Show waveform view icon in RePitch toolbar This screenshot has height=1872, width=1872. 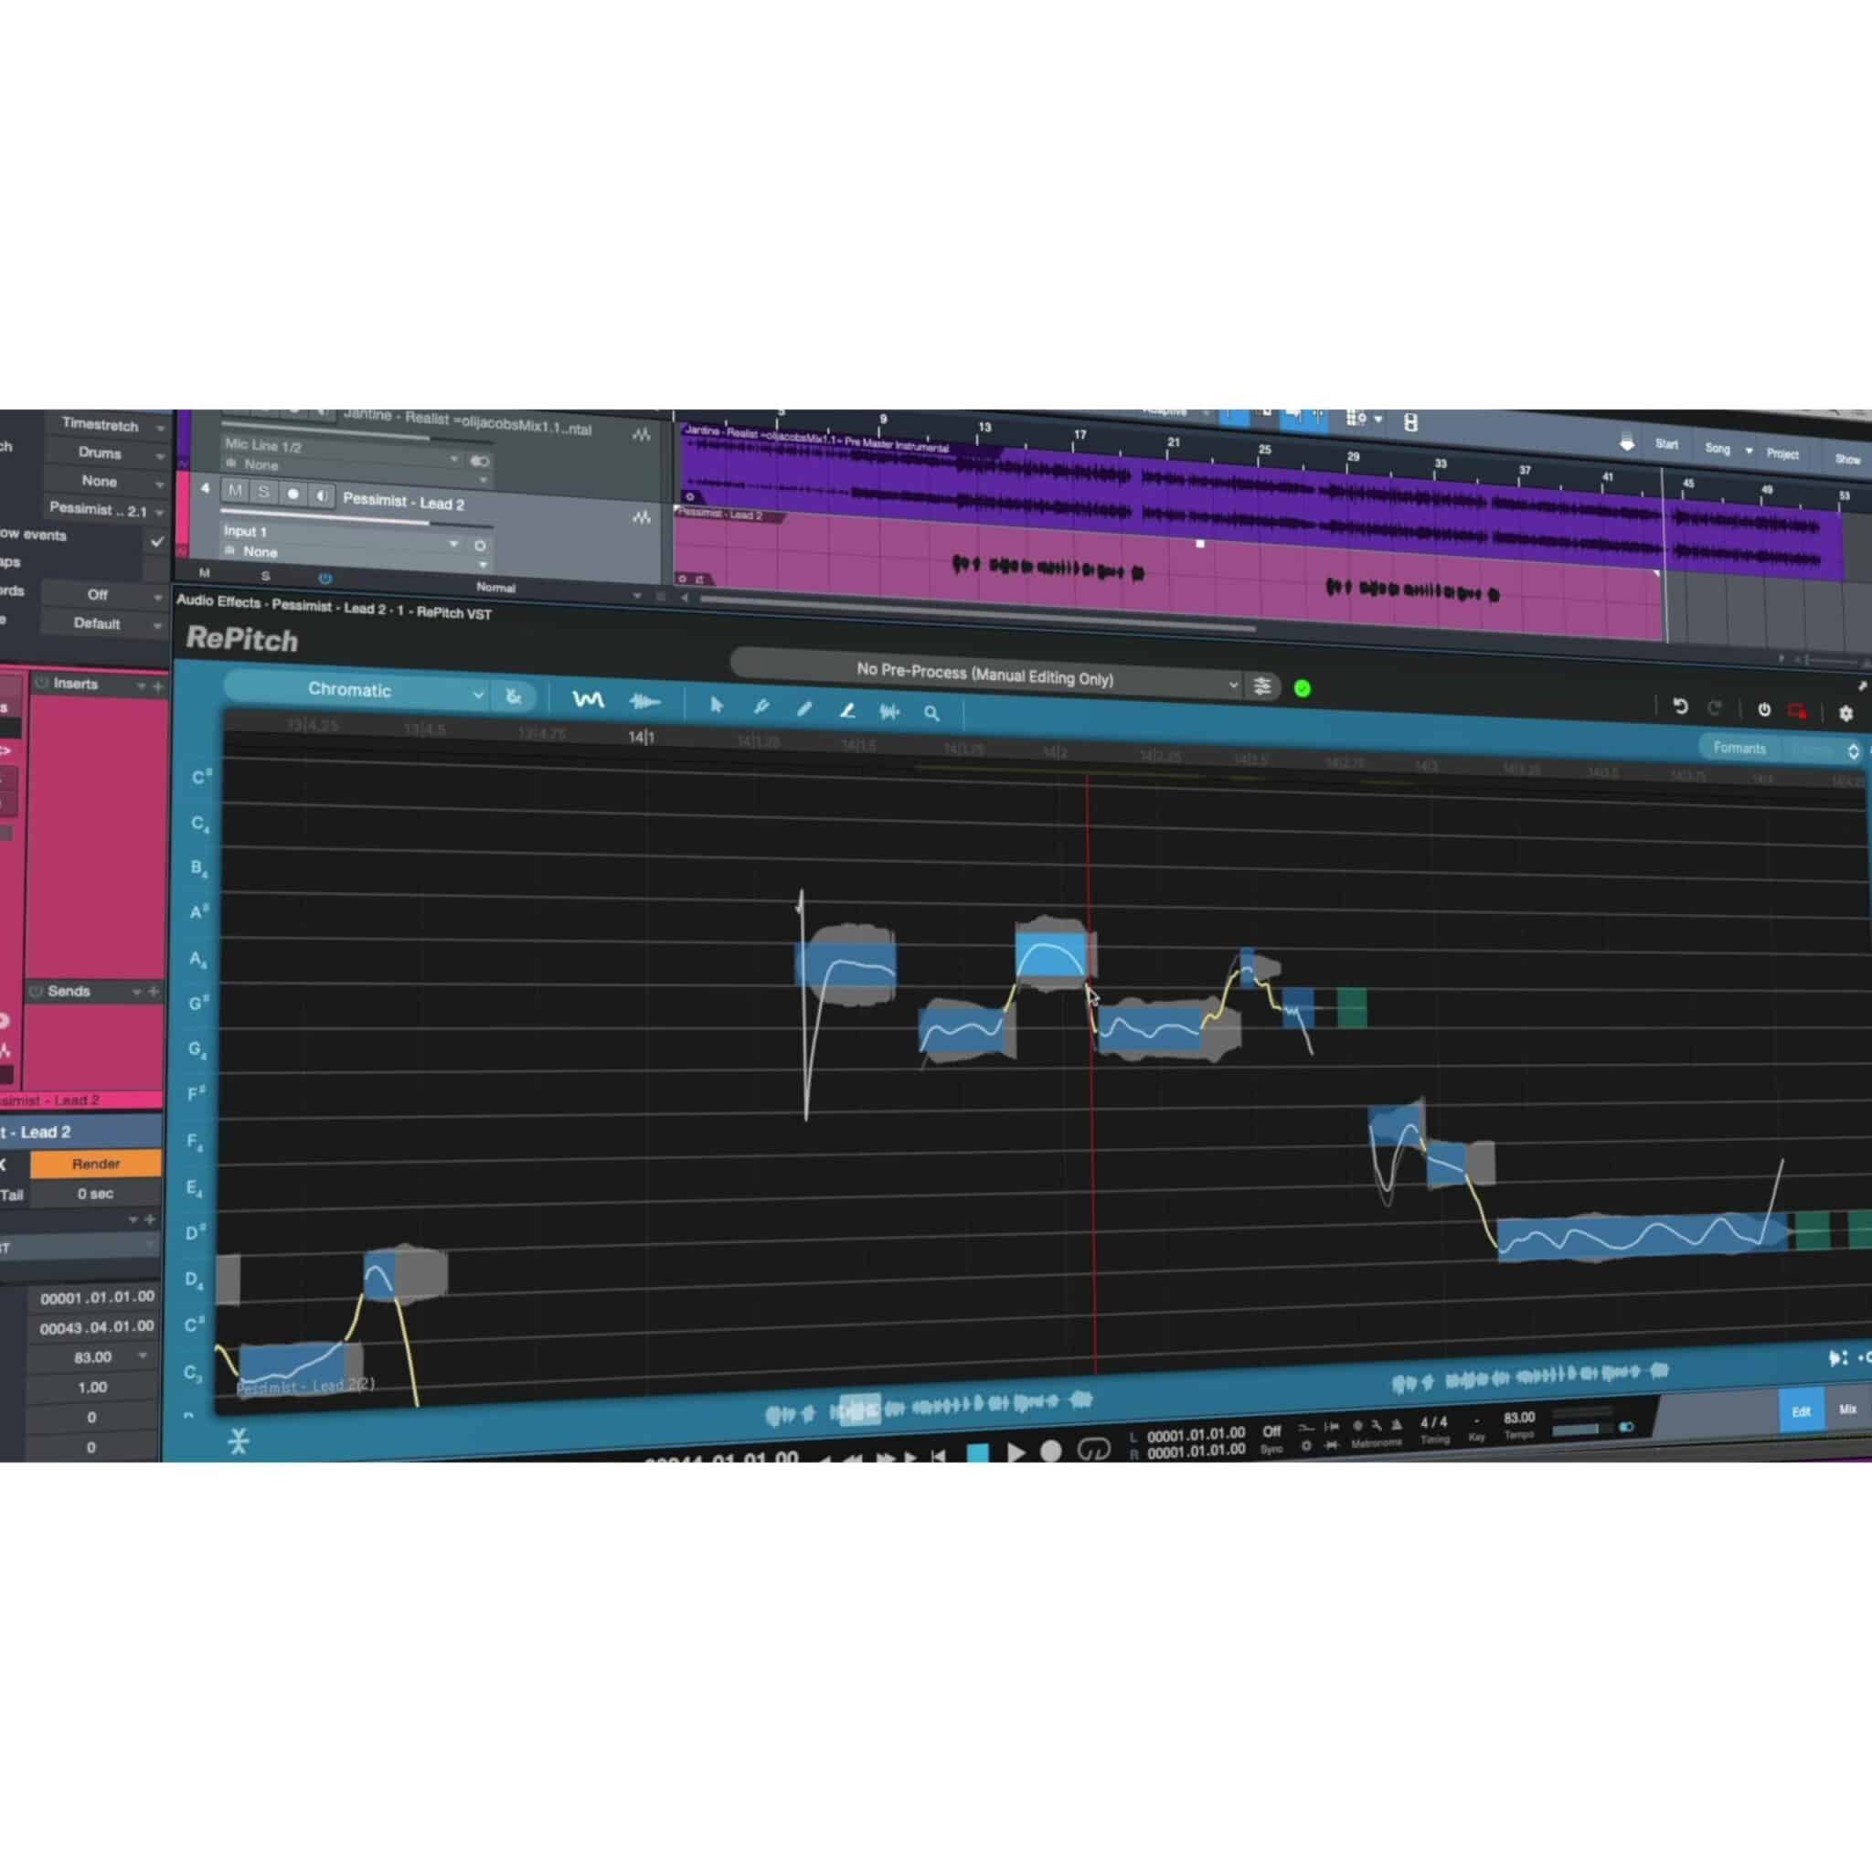coord(644,701)
